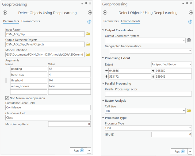Click Run button in left pane
The image size is (195, 156).
[x=78, y=151]
